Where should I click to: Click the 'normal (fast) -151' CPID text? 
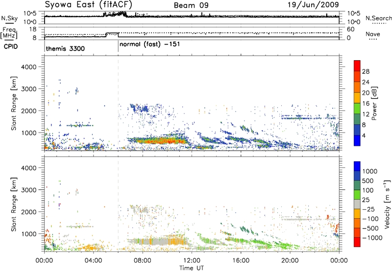(x=149, y=45)
